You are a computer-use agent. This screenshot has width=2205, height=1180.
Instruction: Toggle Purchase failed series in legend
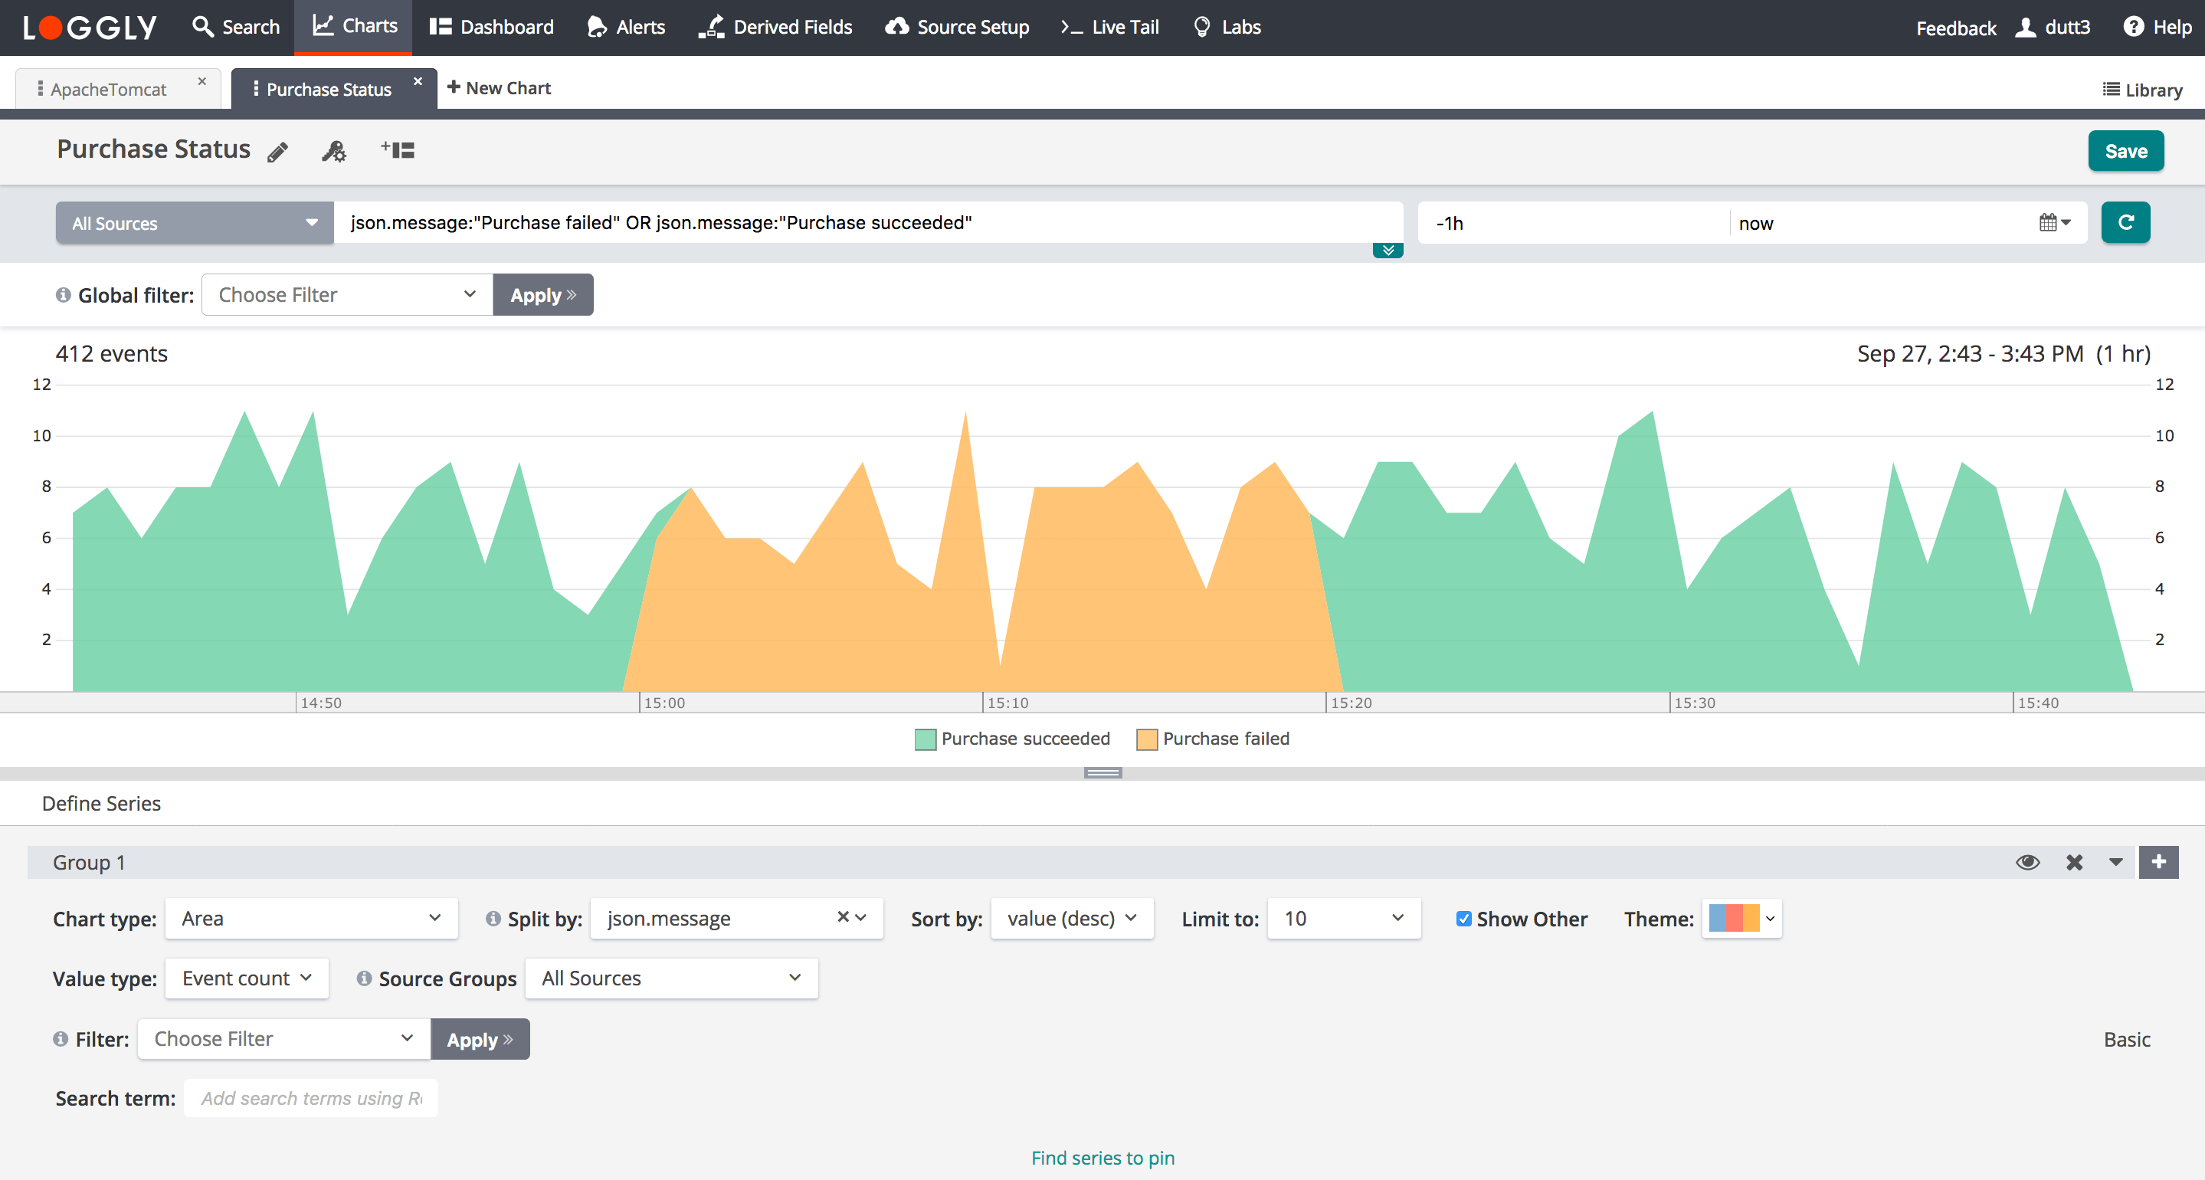click(1213, 739)
